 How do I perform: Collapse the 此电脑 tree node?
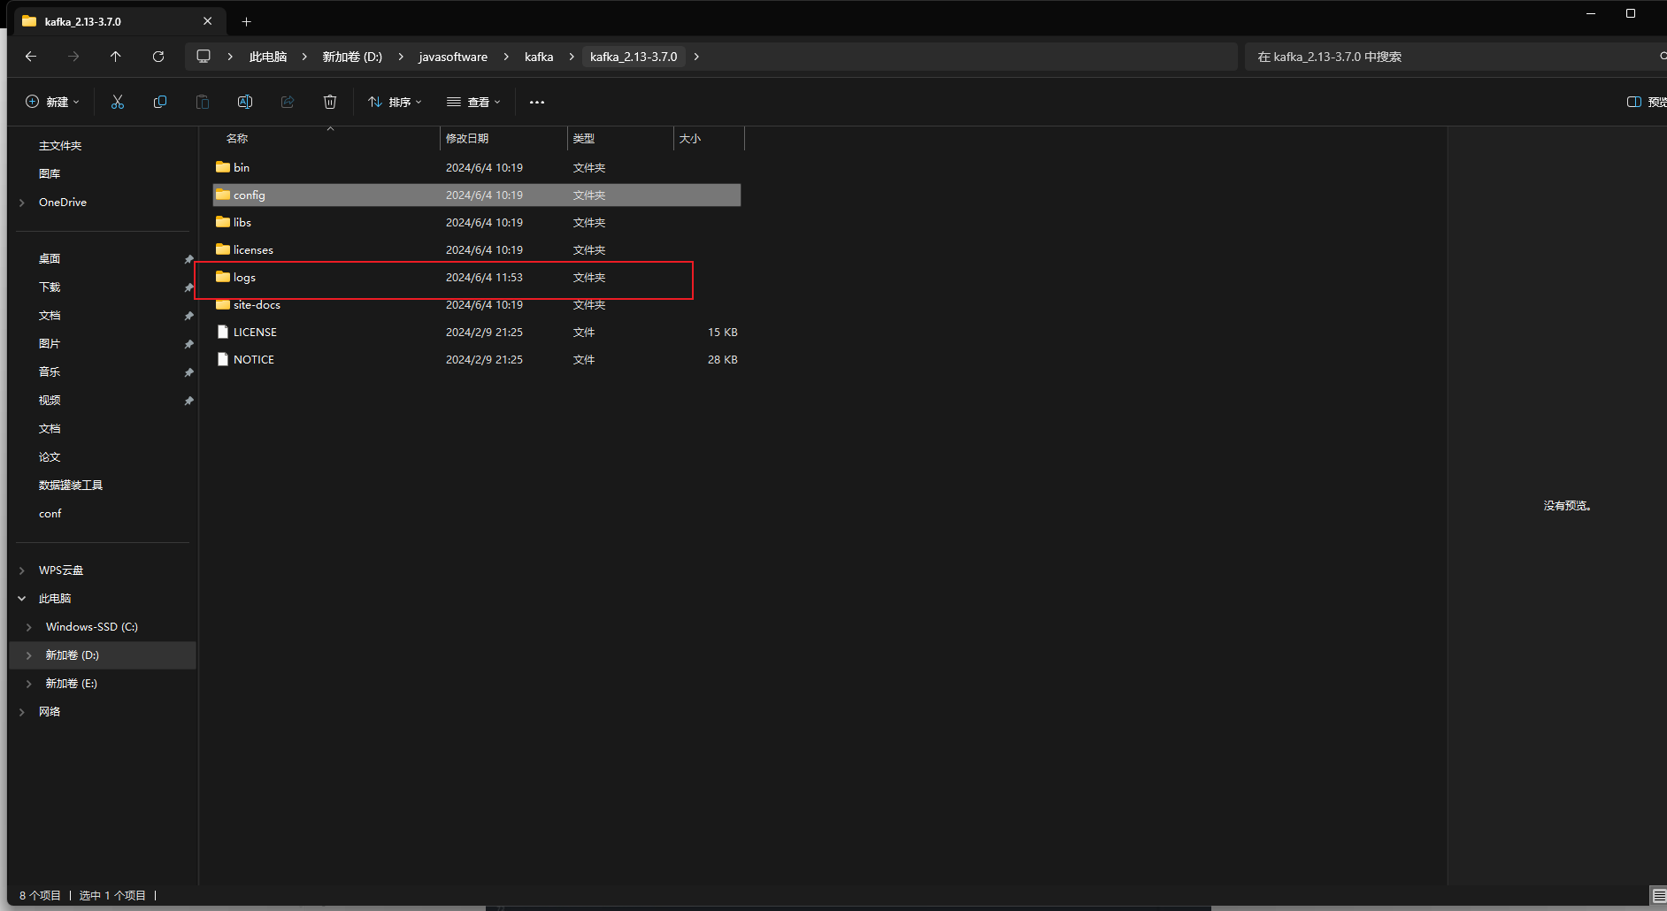point(22,599)
